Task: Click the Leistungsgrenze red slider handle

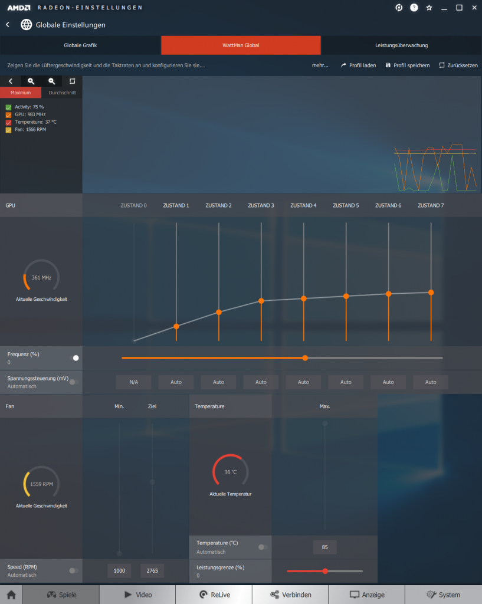Action: [325, 571]
